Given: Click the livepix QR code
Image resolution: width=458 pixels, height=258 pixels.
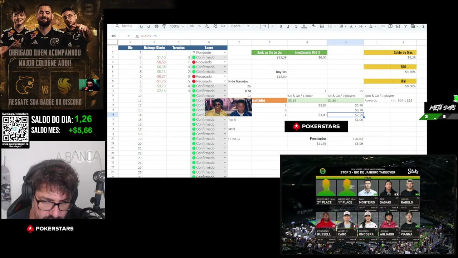Looking at the screenshot, I should click(15, 129).
